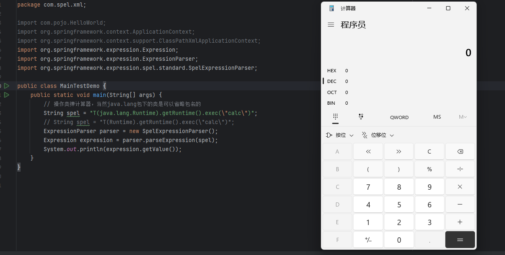The height and width of the screenshot is (255, 505).
Task: Click the right shift >> key
Action: pyautogui.click(x=399, y=152)
